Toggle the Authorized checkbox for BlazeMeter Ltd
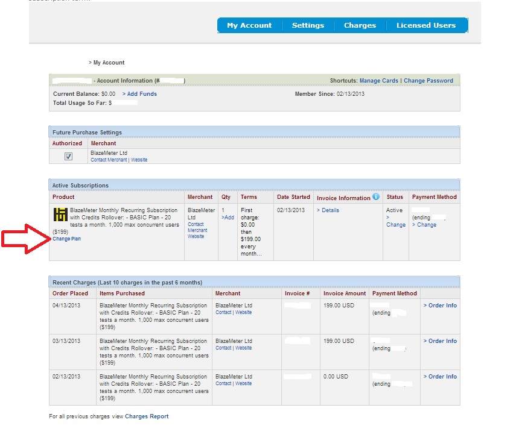 point(68,157)
